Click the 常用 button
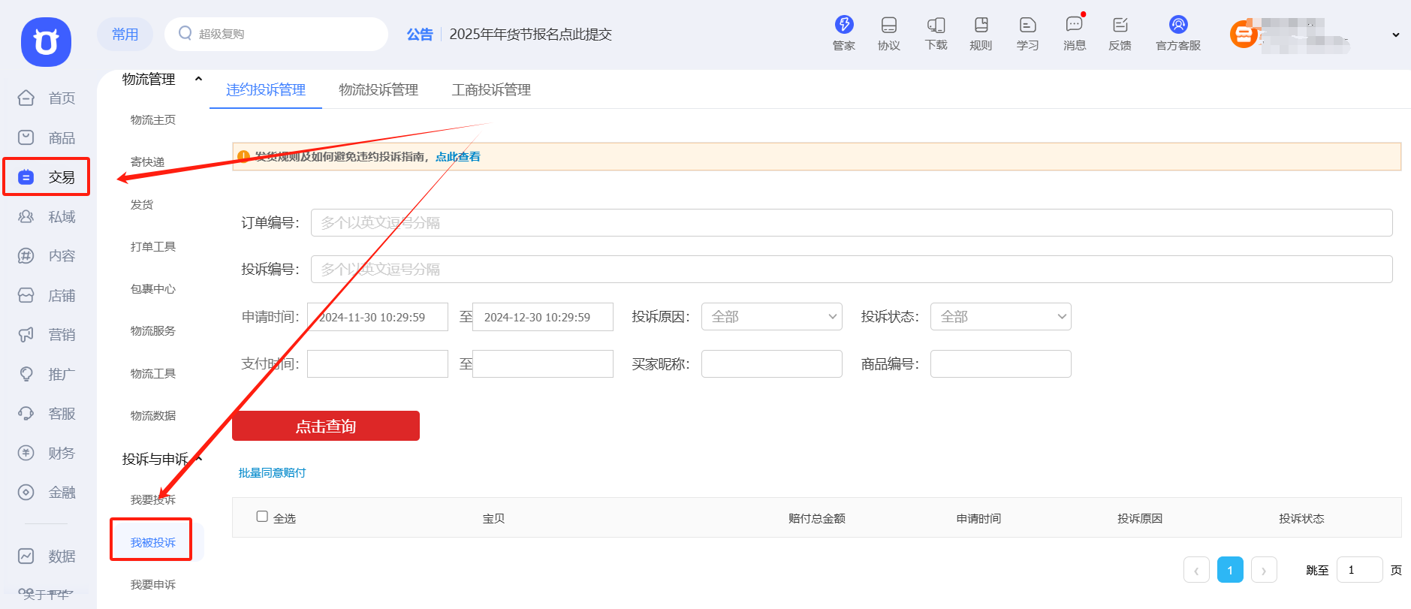The image size is (1411, 609). (x=125, y=34)
